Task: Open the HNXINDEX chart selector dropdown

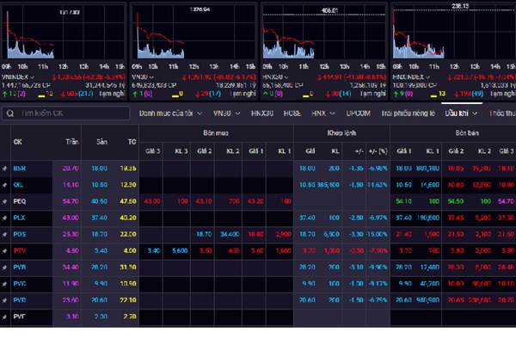Action: click(427, 77)
